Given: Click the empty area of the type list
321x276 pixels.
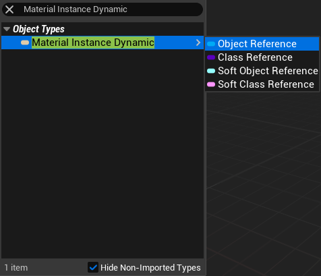Looking at the screenshot, I should tap(103, 153).
